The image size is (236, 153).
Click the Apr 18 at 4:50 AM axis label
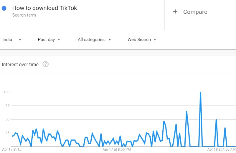pos(221,149)
